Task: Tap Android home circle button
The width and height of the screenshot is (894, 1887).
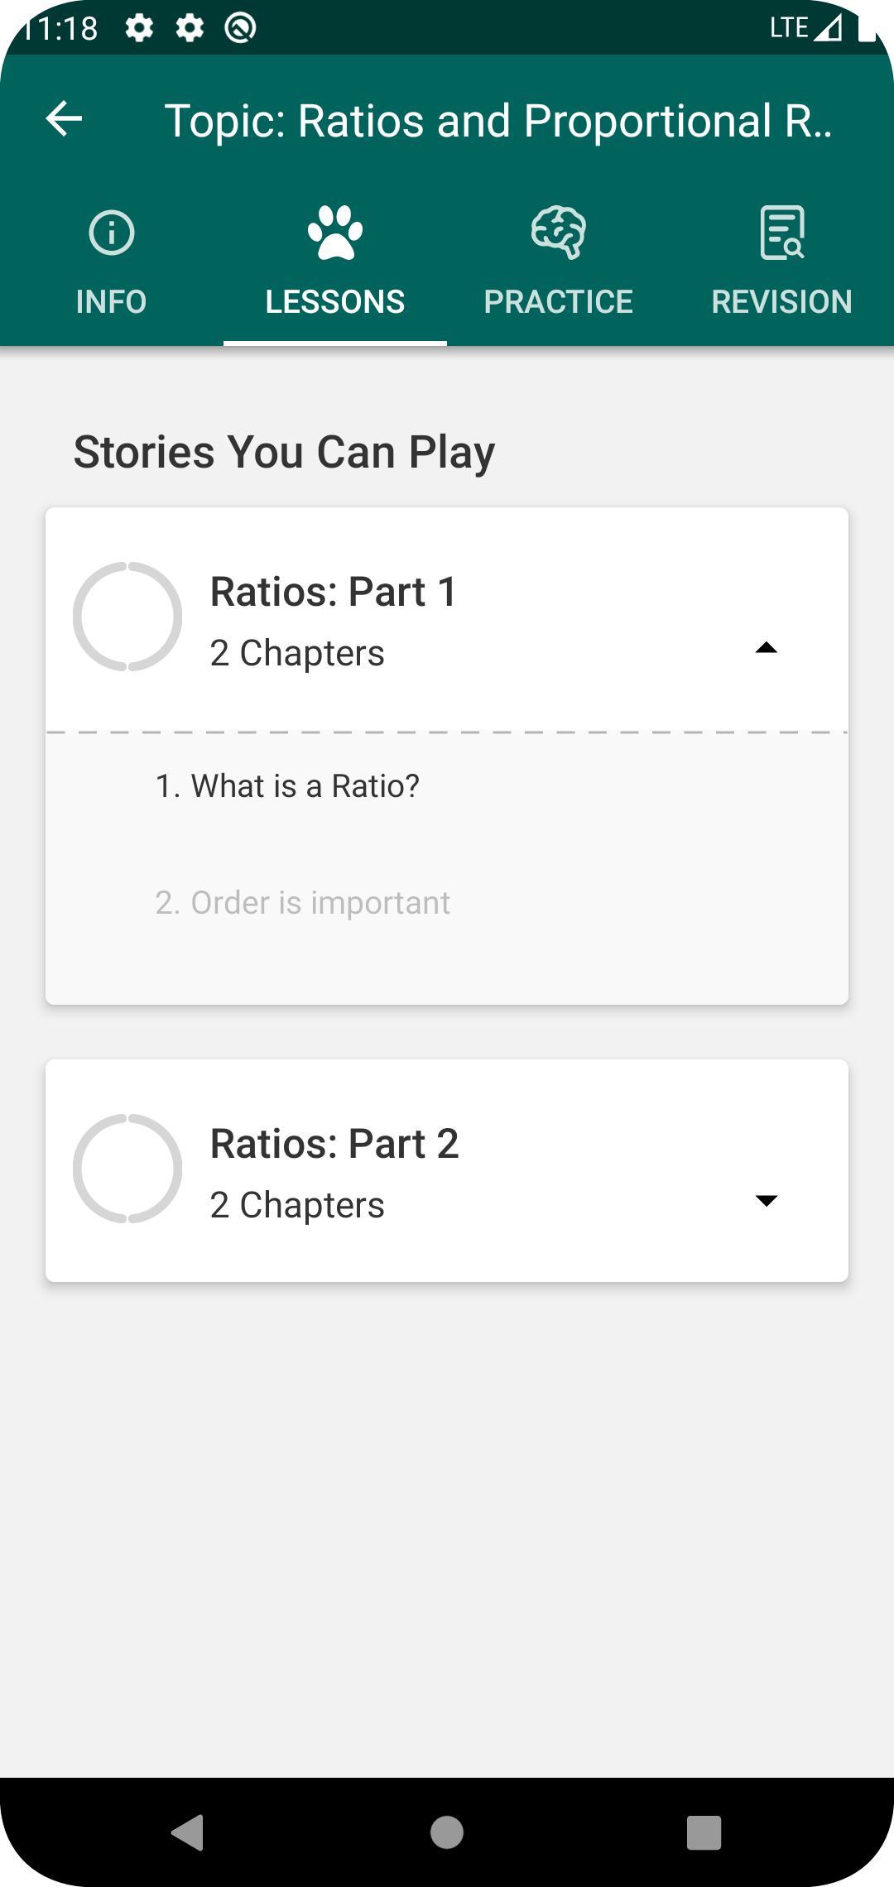Action: point(447,1832)
